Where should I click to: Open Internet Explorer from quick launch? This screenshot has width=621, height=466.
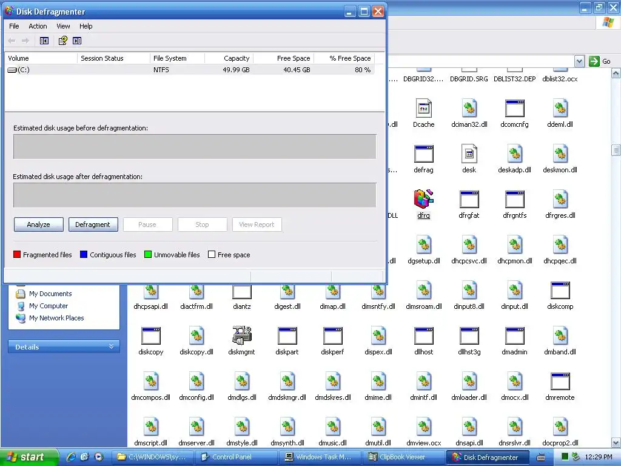(72, 457)
